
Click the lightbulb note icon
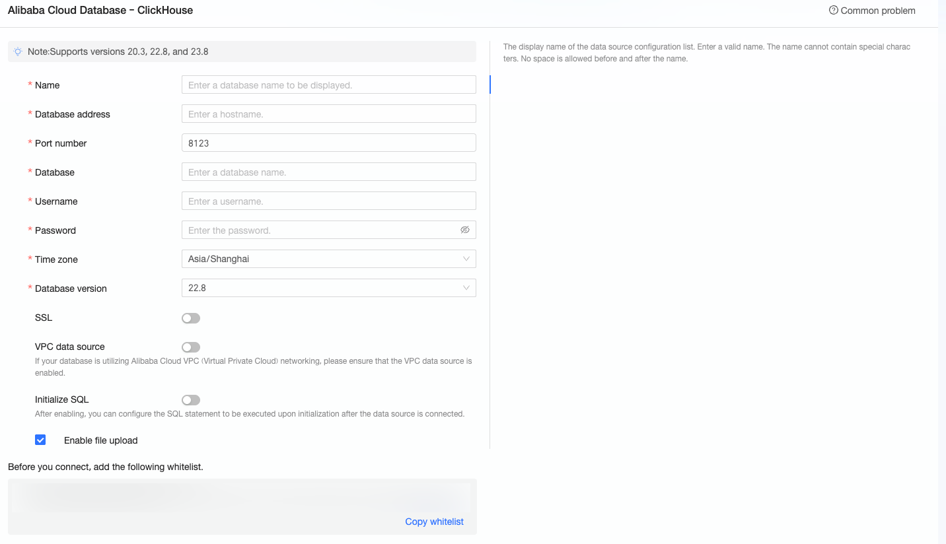(18, 51)
